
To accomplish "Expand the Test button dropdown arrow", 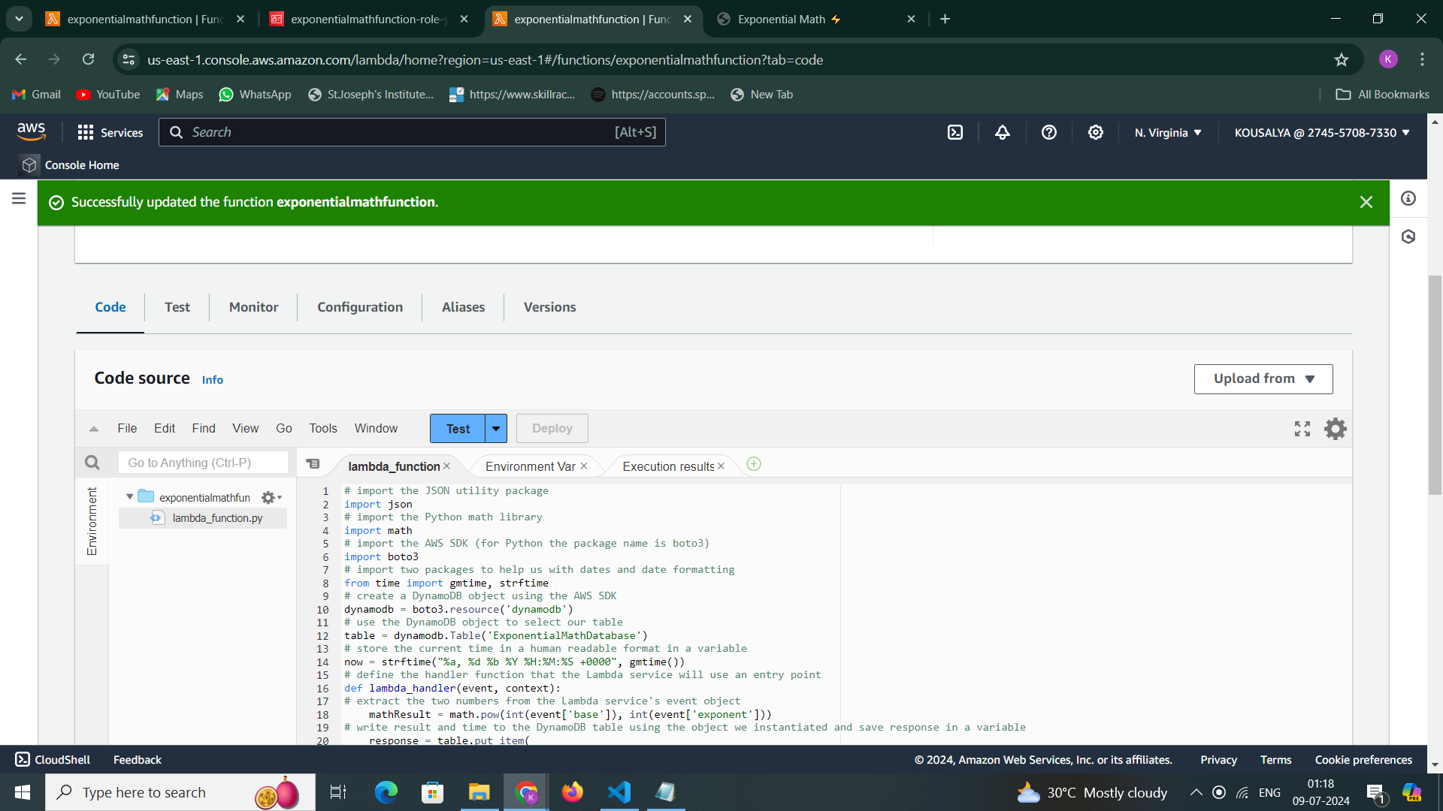I will pyautogui.click(x=496, y=429).
